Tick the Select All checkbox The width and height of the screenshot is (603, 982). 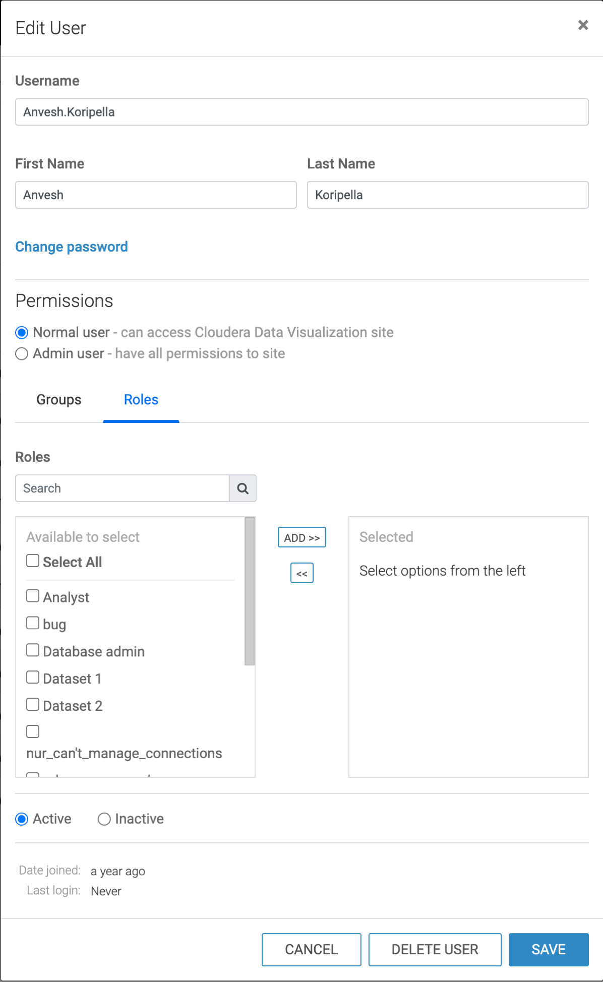tap(33, 561)
